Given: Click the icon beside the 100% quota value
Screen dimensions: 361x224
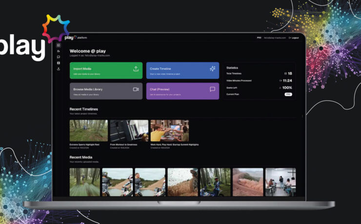Looking at the screenshot, I should click(280, 88).
